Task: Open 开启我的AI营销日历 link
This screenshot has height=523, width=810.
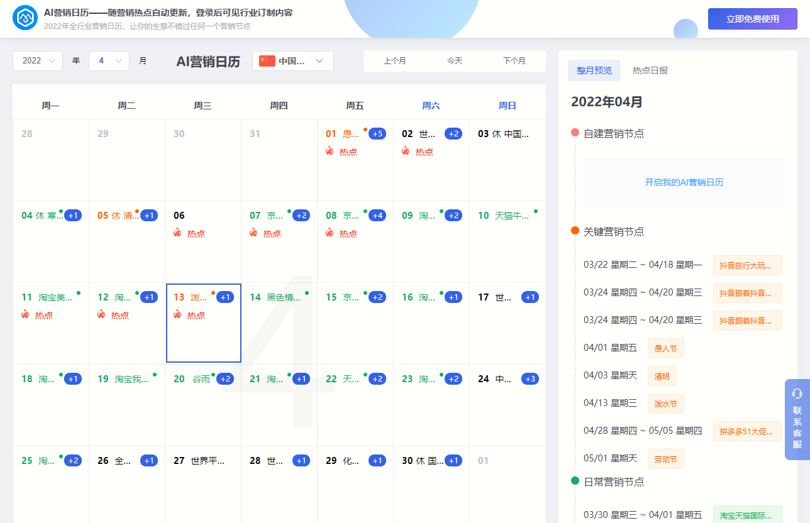Action: (684, 182)
